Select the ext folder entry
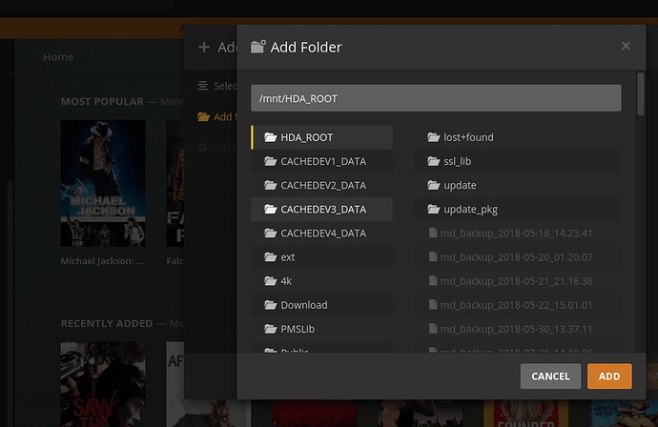Screen dimensions: 658x427 (x=288, y=257)
